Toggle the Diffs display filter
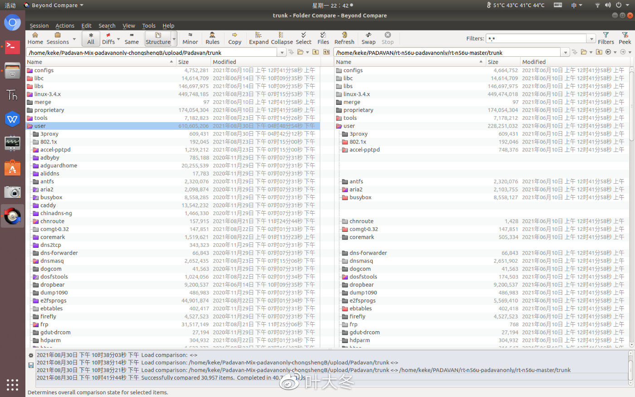Viewport: 635px width, 397px height. 108,38
